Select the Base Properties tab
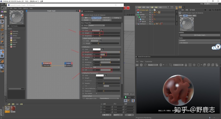The width and height of the screenshot is (221, 119). 96,18
